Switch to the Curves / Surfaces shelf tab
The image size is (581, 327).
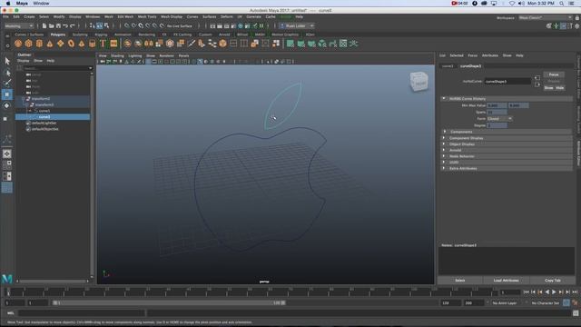[x=29, y=35]
